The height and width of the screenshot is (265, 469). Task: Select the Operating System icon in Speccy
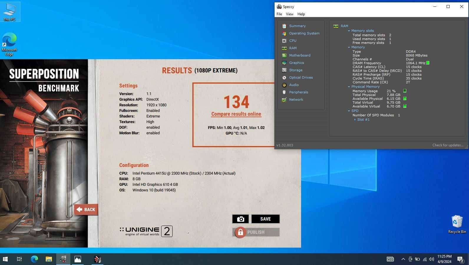coord(284,33)
